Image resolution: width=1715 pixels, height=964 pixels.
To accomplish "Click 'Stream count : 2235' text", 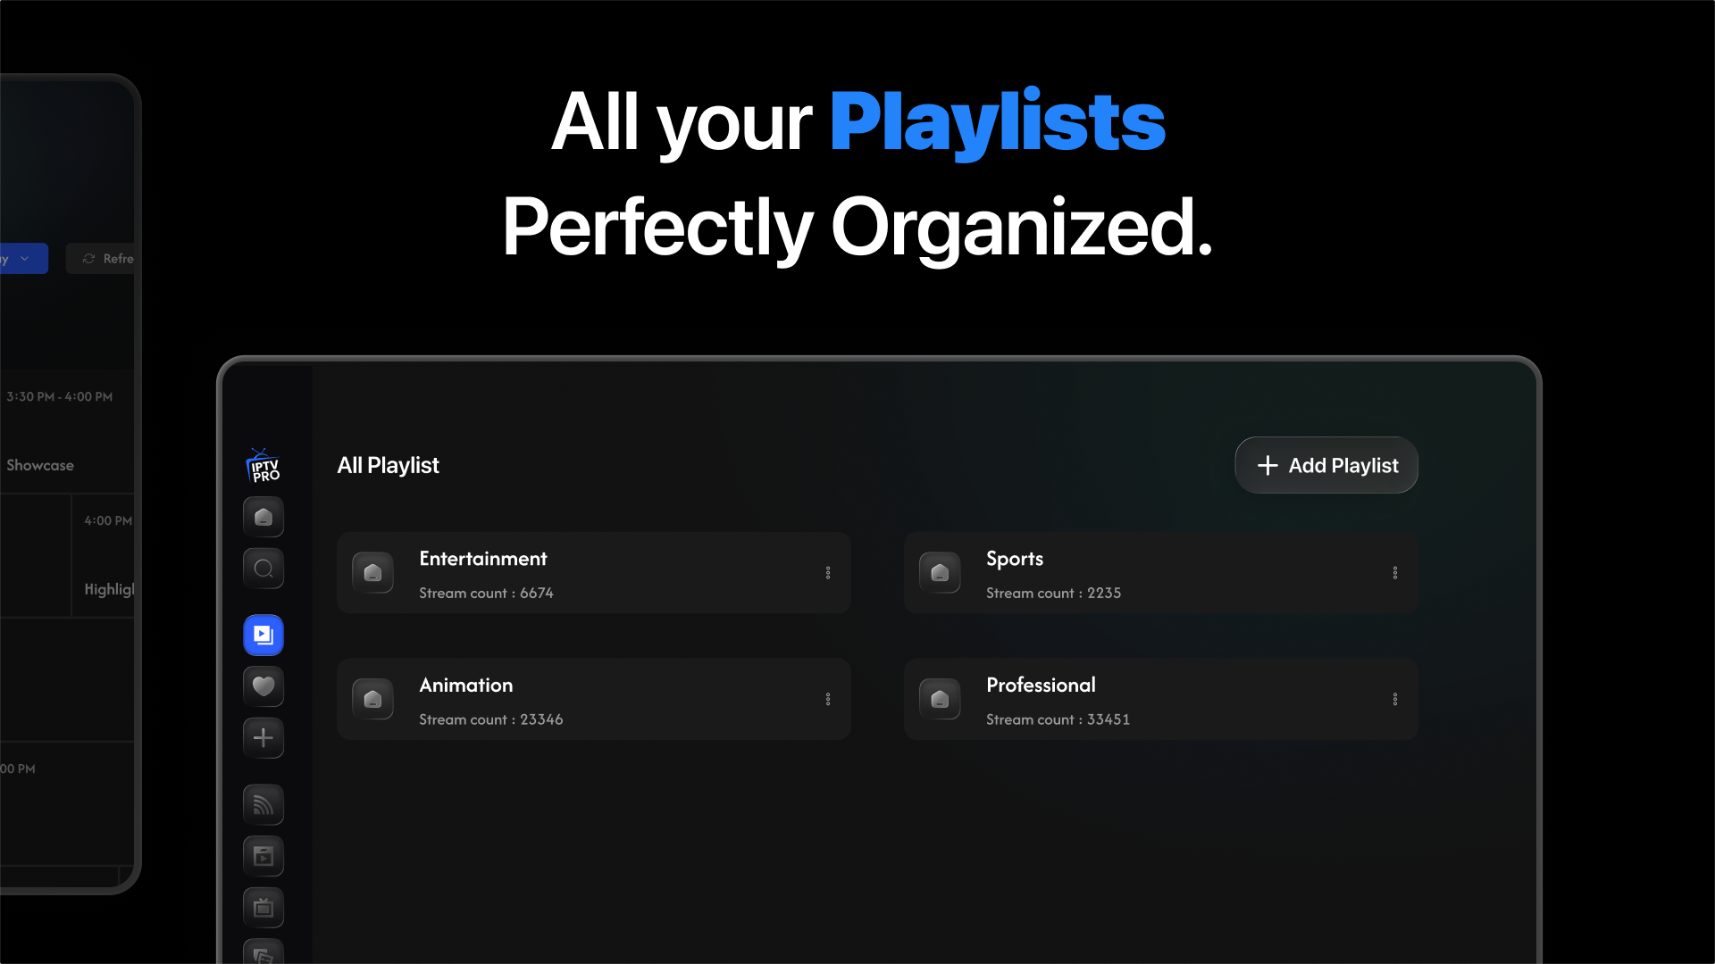I will tap(1053, 594).
